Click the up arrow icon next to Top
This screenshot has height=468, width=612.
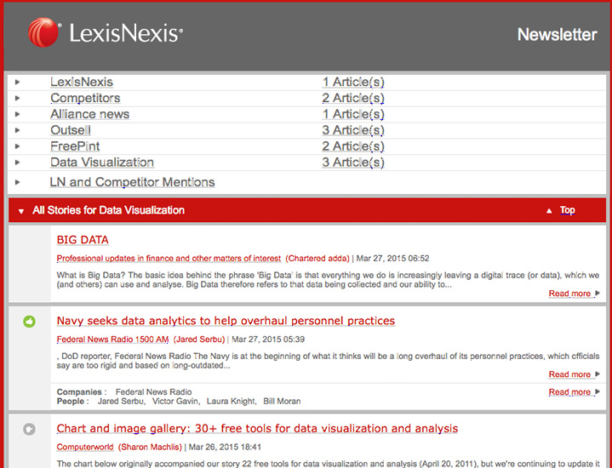coord(549,211)
